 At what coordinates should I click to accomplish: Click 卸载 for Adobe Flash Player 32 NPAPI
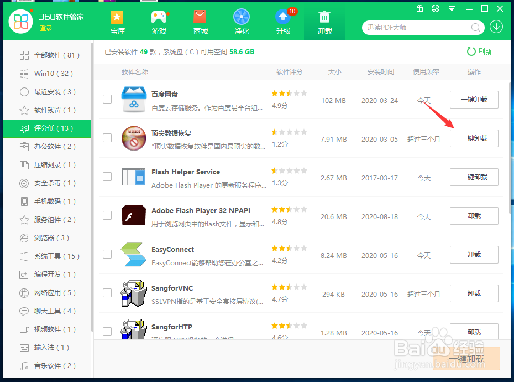(x=474, y=216)
